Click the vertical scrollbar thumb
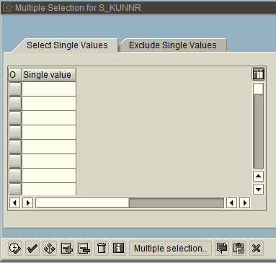Viewport: 276px width, 263px height. pos(258,89)
